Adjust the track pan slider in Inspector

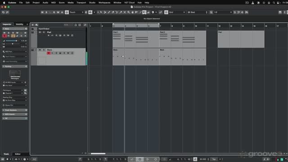(x=13, y=44)
